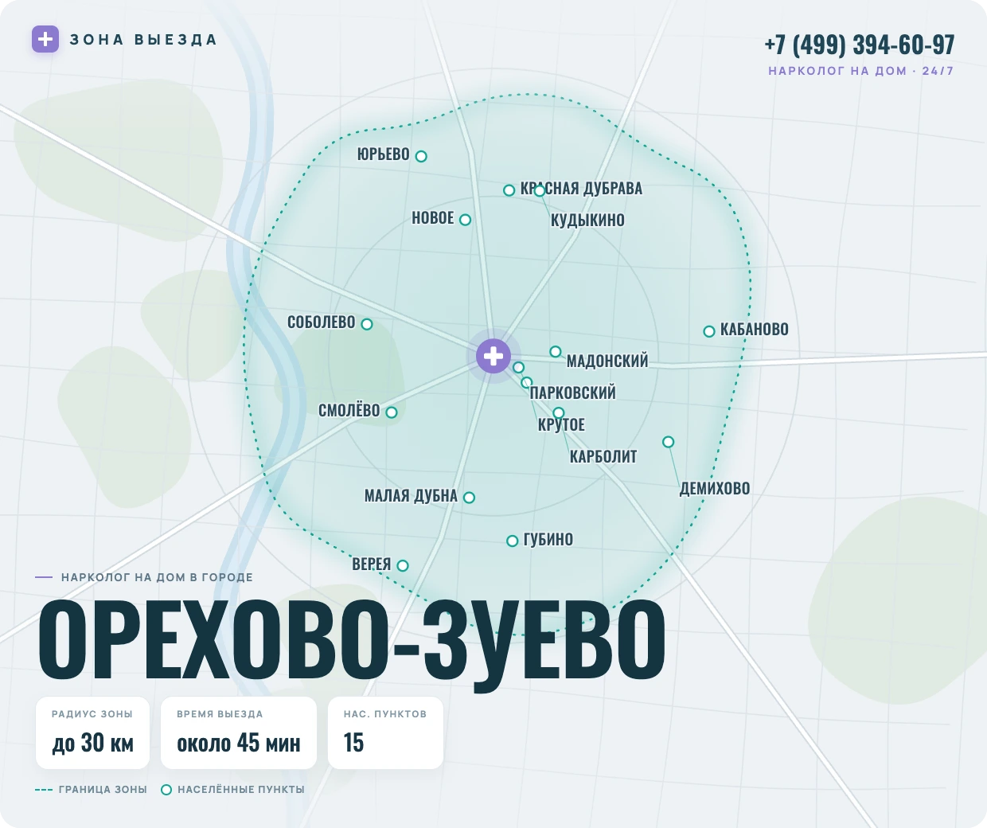Click the Карболит place label
The height and width of the screenshot is (828, 987).
coord(603,457)
